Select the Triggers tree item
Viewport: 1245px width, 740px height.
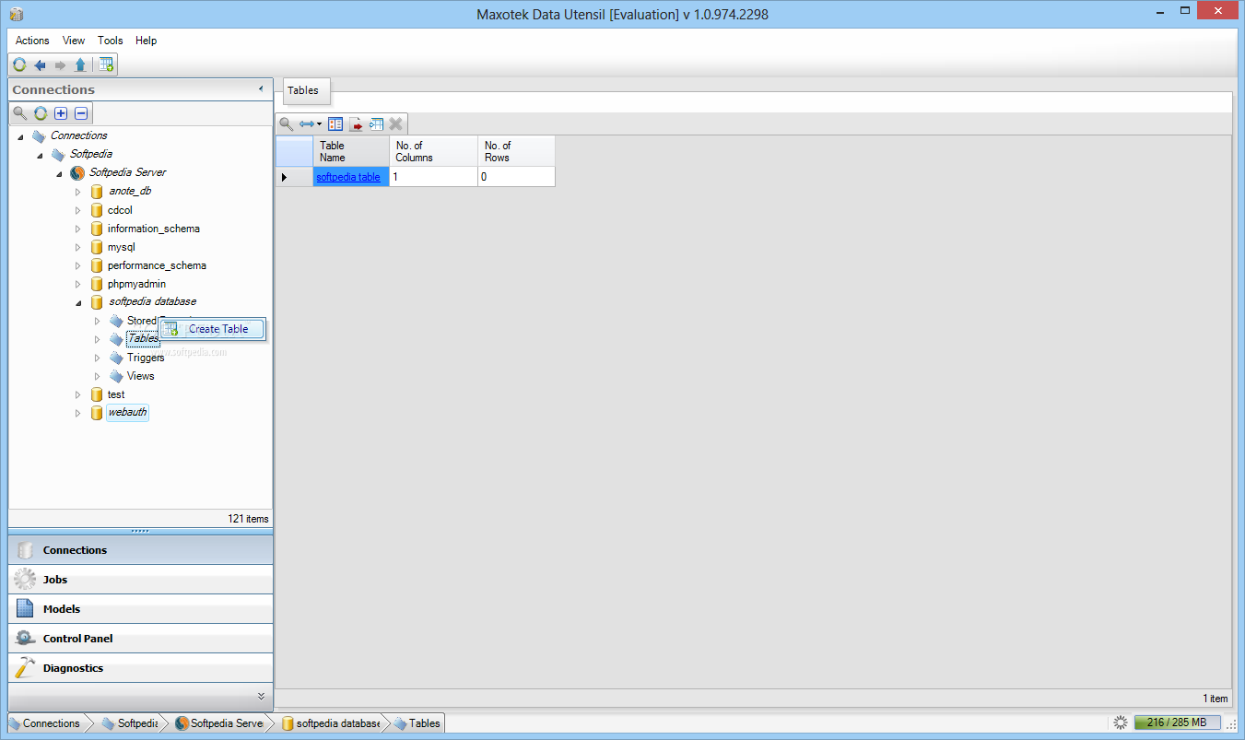coord(146,358)
